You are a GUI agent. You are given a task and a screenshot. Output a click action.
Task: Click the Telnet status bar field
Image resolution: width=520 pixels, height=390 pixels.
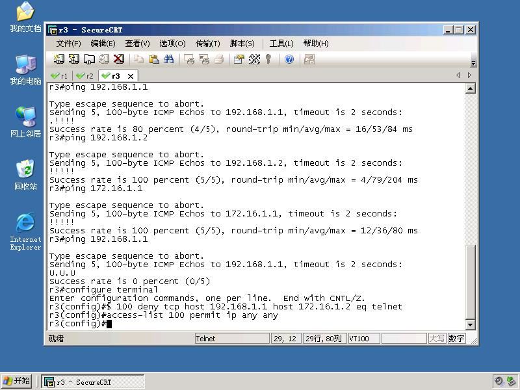[232, 339]
